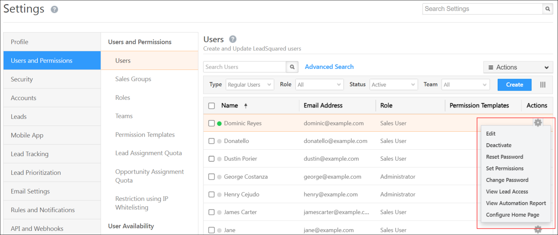The image size is (558, 235).
Task: Click the Name column sort arrow
Action: coord(246,106)
